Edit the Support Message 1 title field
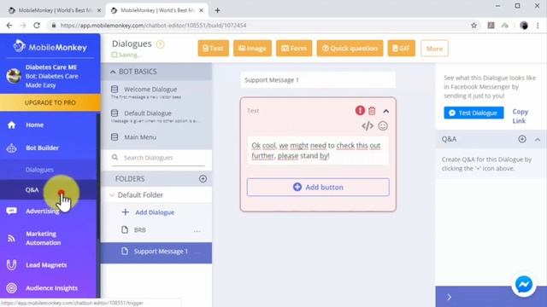 pyautogui.click(x=318, y=80)
